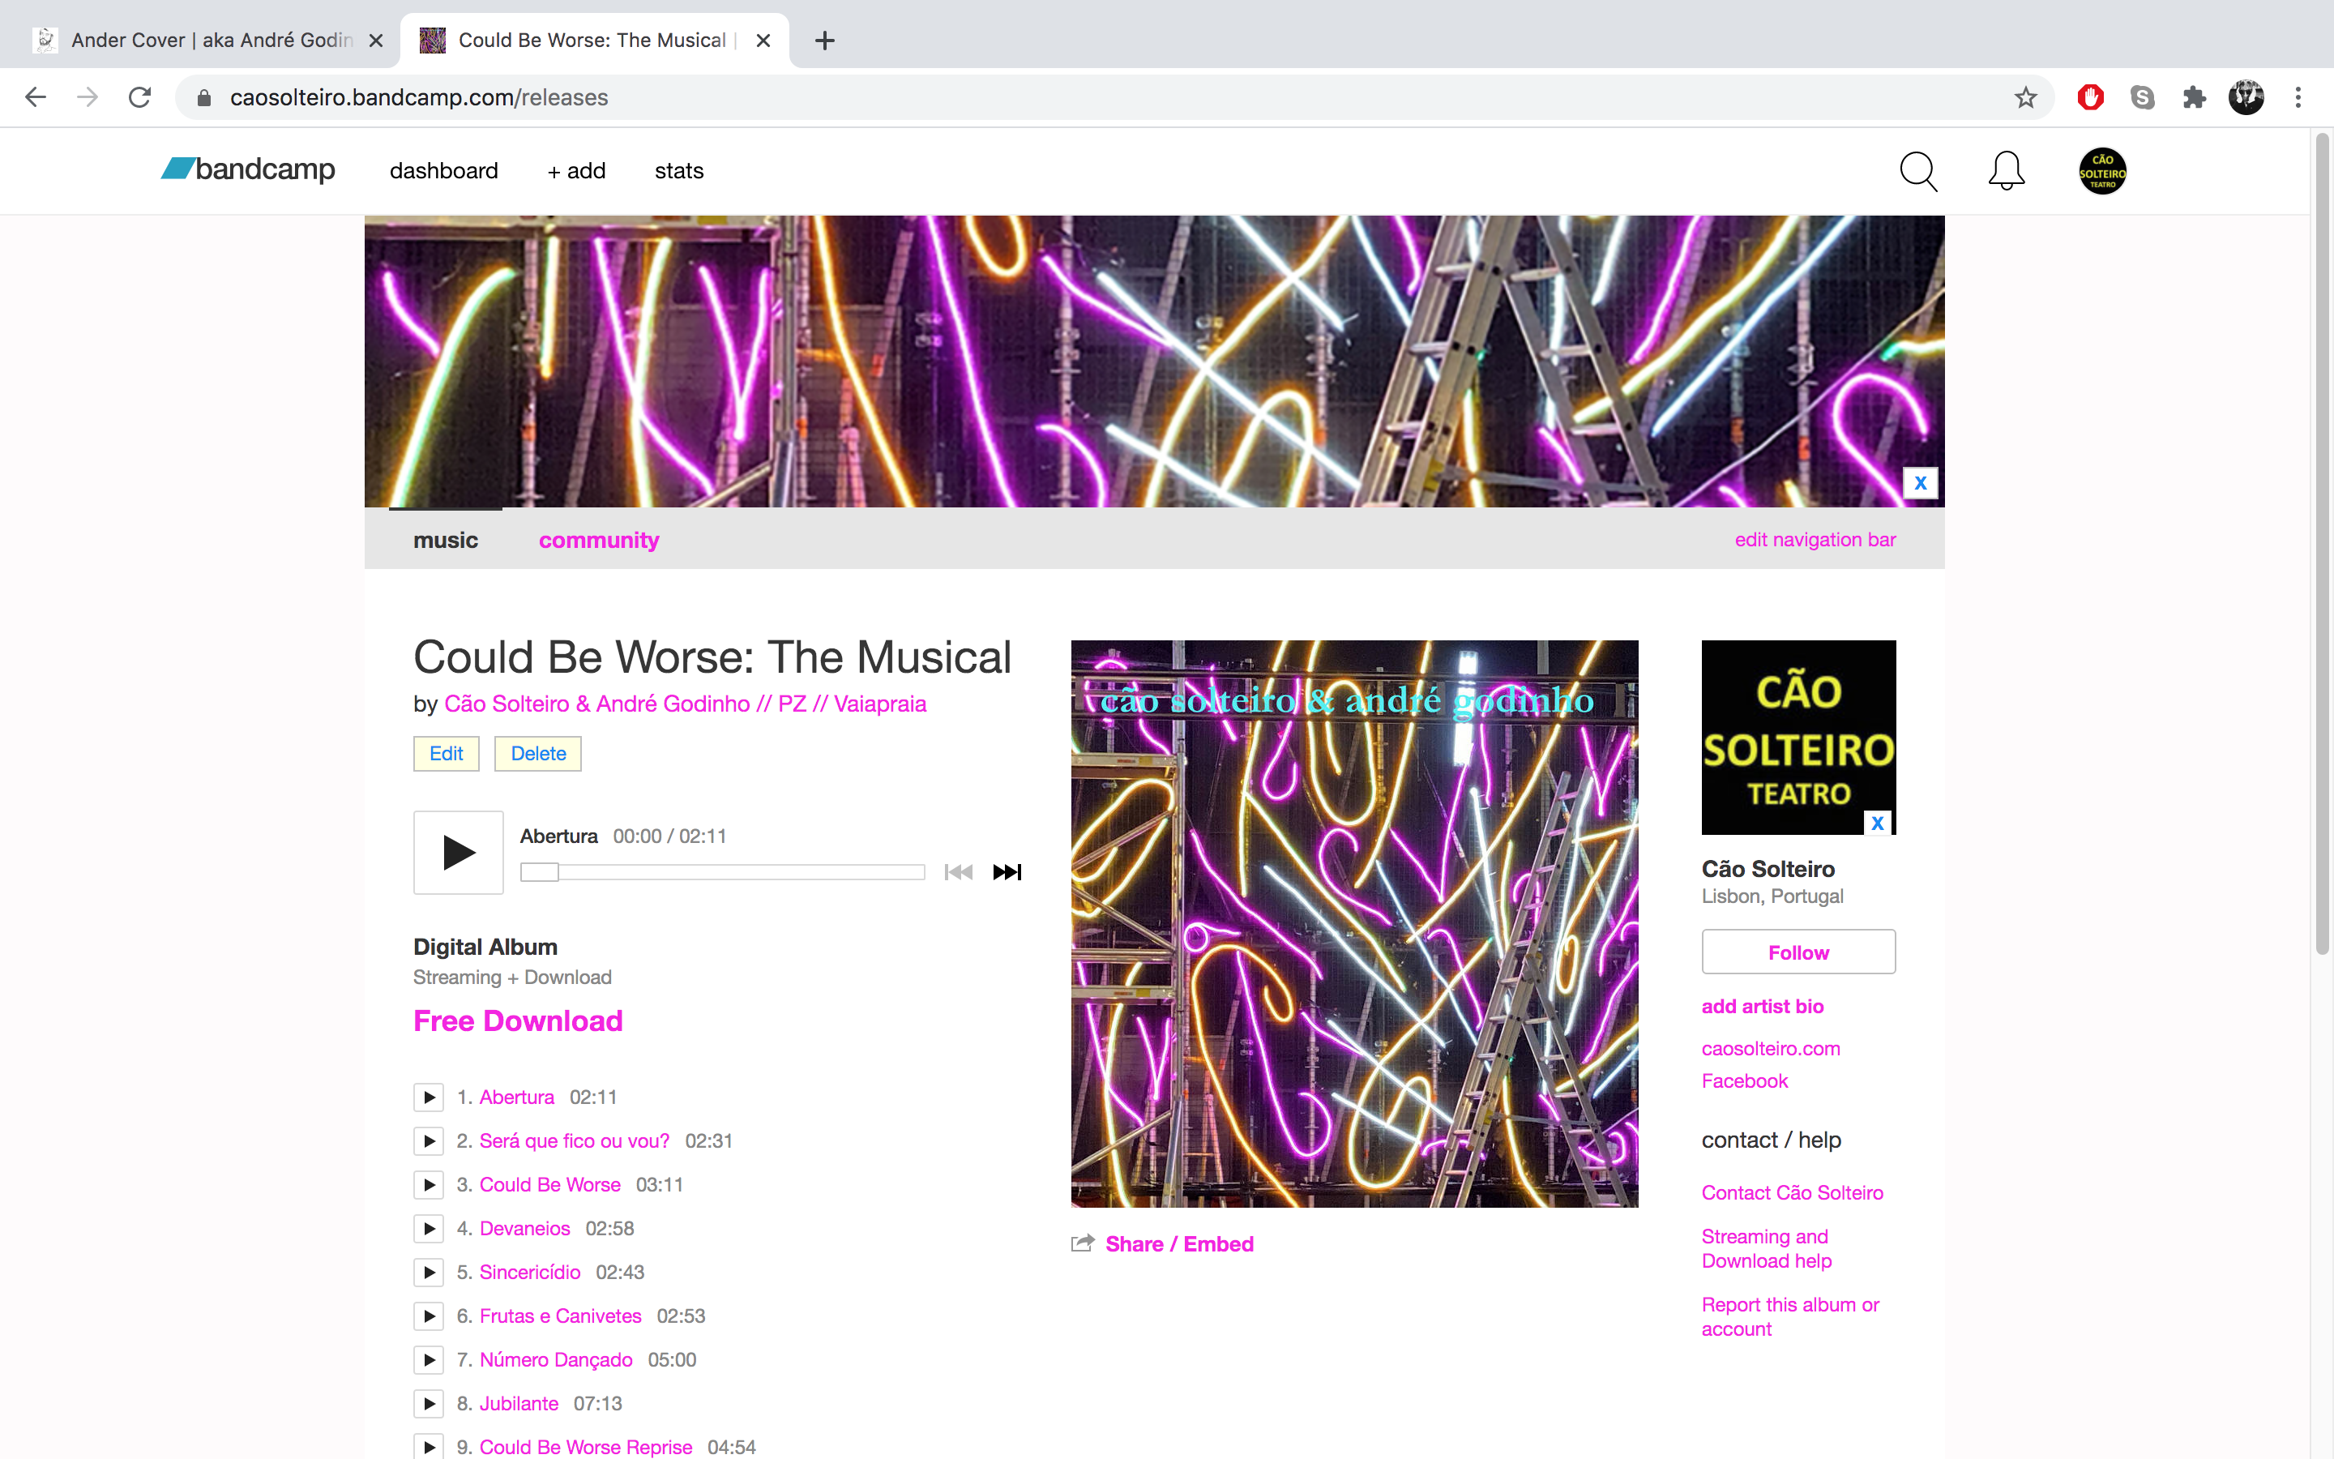The image size is (2334, 1459).
Task: Play the album with large play button
Action: pos(458,852)
